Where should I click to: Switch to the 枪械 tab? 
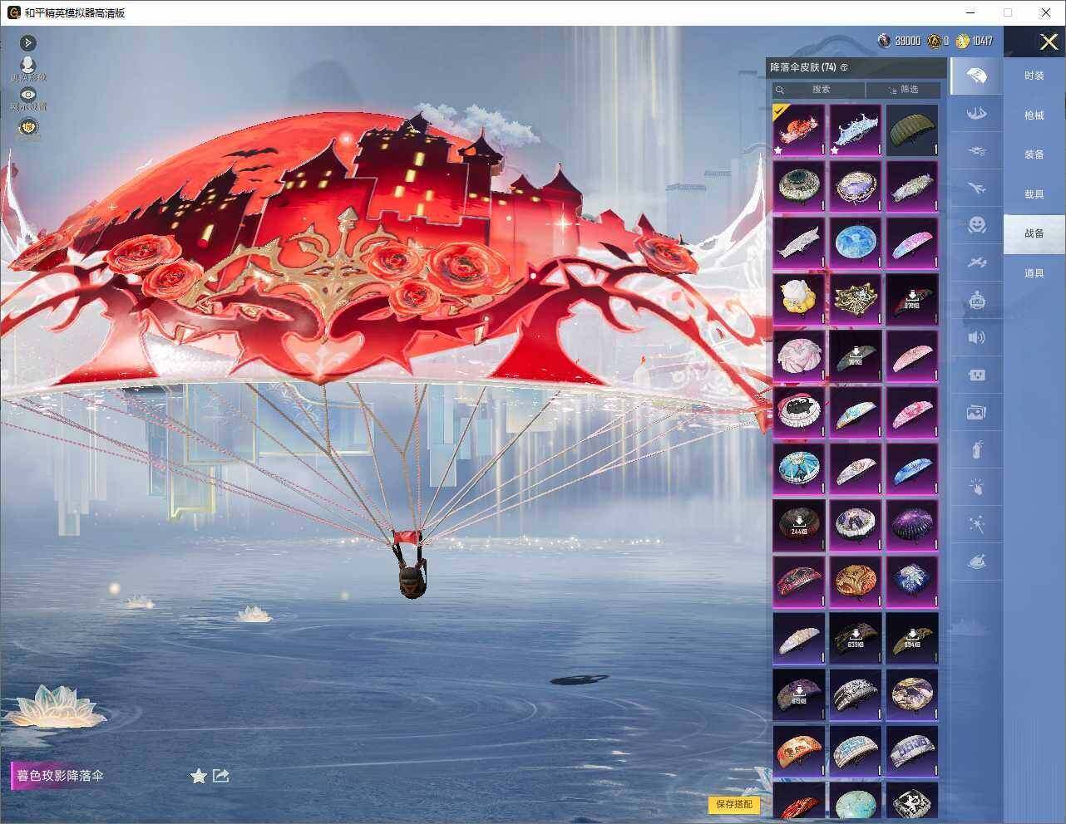1034,115
